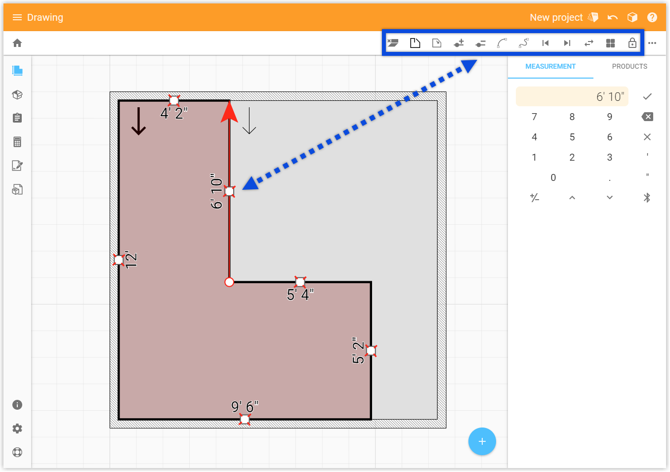Tap keypad digit 9
This screenshot has height=472, width=670.
tap(610, 117)
